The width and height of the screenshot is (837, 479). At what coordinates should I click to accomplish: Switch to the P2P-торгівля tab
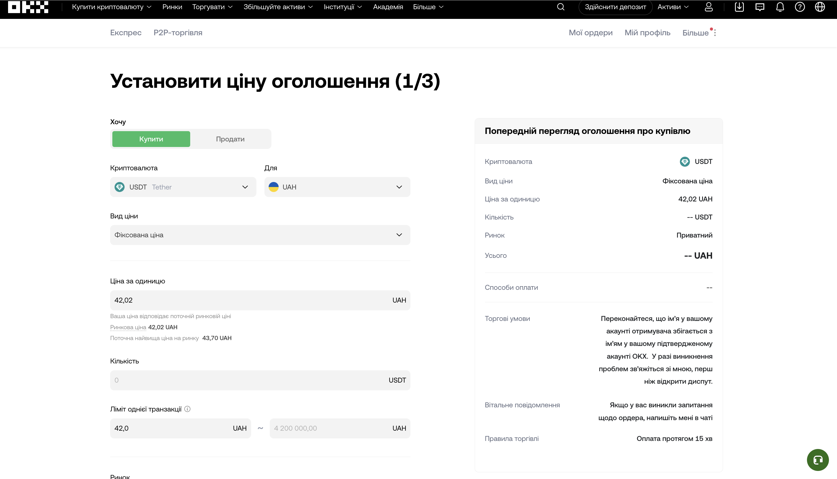coord(178,33)
